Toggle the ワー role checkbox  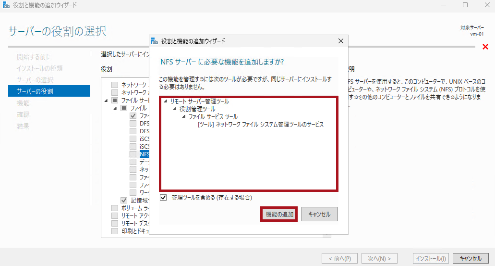[x=133, y=192]
